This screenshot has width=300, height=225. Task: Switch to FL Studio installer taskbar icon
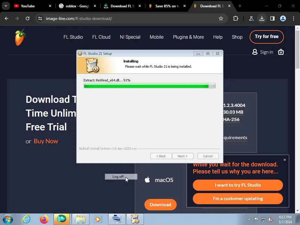click(135, 219)
